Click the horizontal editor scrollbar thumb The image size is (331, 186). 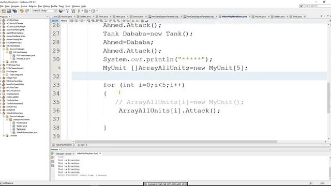pos(176,142)
